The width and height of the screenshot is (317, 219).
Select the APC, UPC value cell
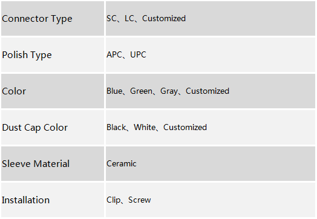(211, 55)
